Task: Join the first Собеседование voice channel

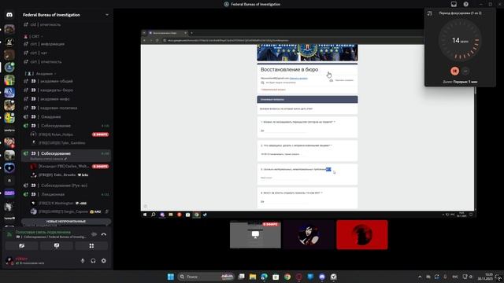Action: [66, 126]
